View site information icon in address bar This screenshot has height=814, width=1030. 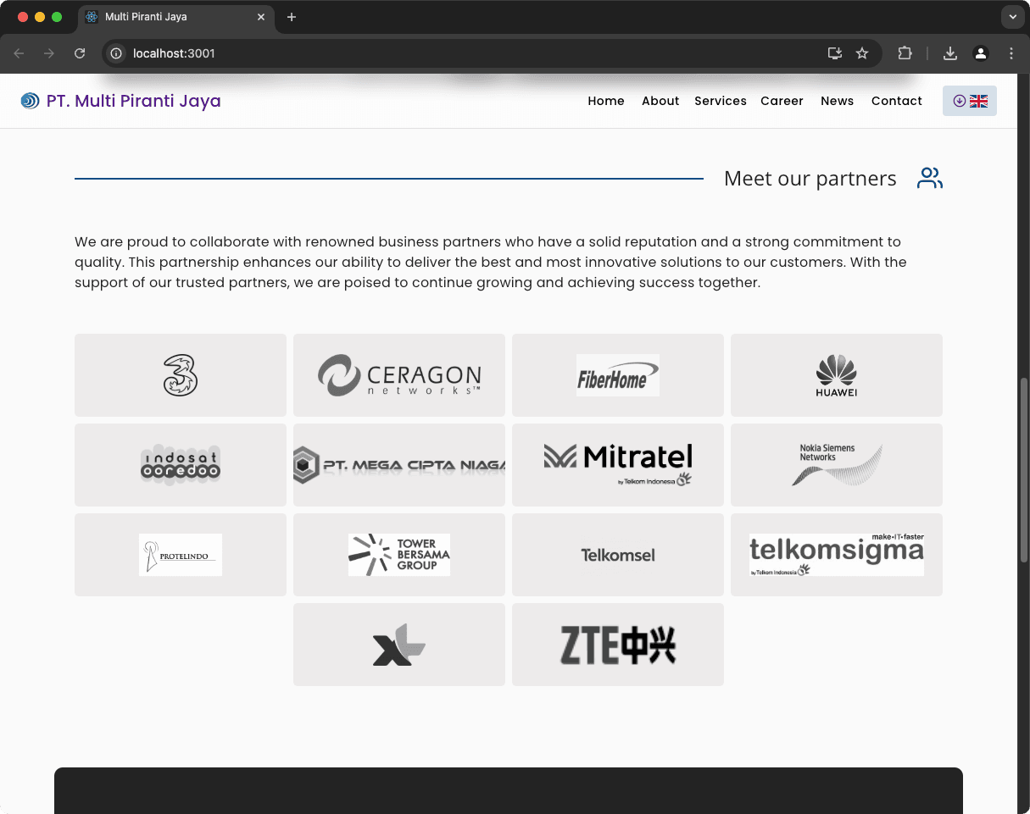(x=117, y=53)
